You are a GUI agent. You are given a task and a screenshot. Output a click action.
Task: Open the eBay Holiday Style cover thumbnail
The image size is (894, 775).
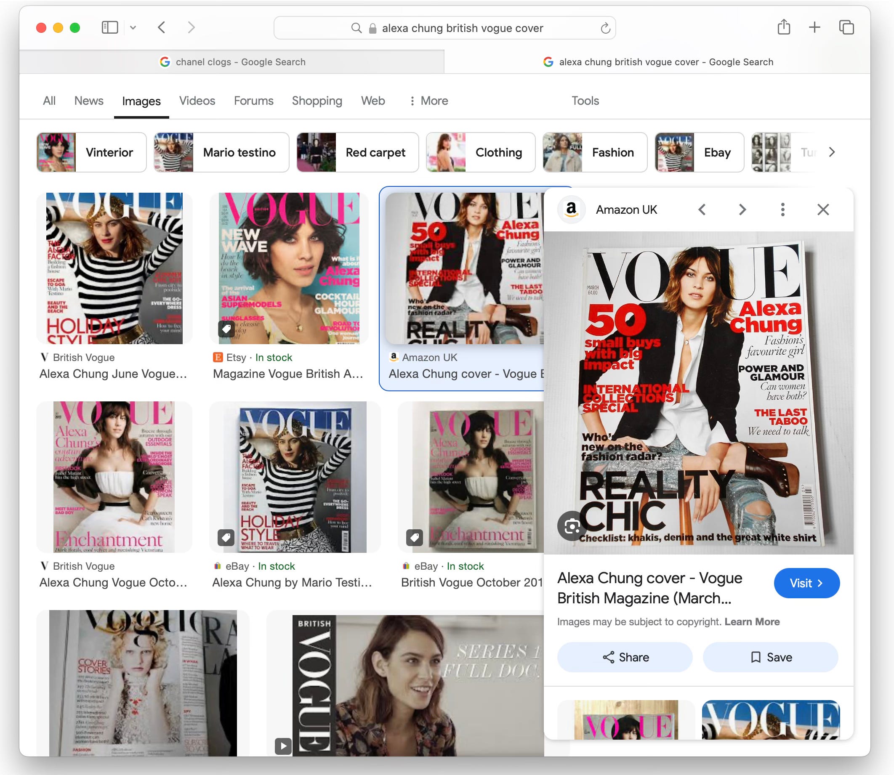(x=295, y=477)
